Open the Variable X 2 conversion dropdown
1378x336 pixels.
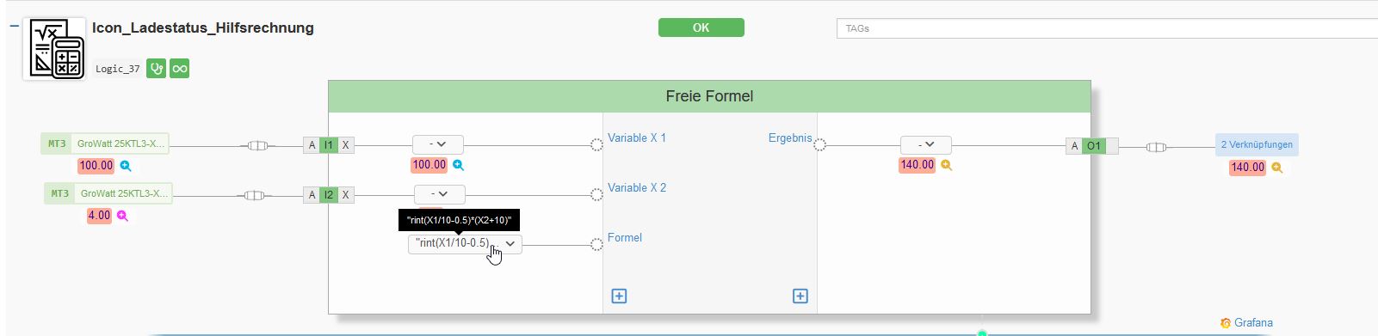coord(439,194)
